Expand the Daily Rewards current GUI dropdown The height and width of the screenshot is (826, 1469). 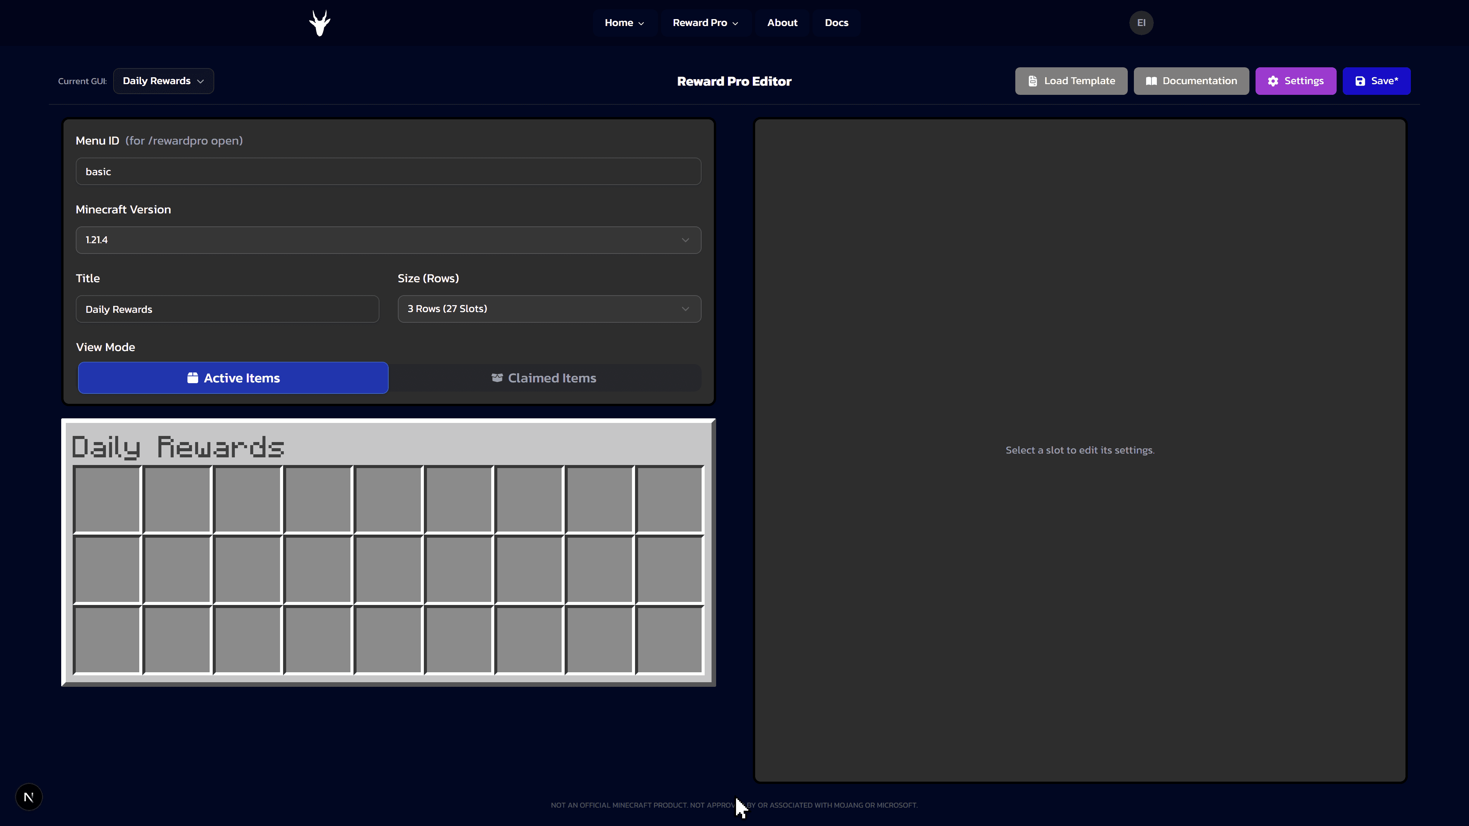click(x=164, y=81)
